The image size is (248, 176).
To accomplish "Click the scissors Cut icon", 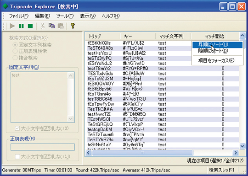I will coord(42,26).
